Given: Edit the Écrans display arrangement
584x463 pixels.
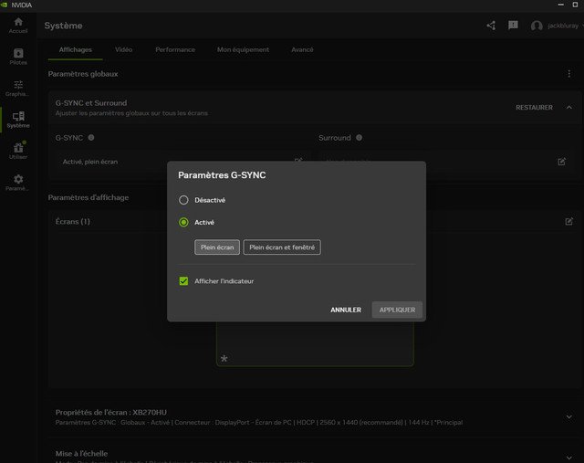Looking at the screenshot, I should click(568, 221).
